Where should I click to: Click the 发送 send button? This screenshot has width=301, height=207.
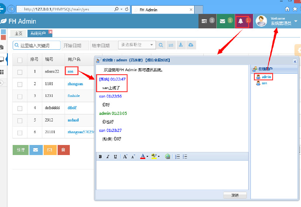235,195
